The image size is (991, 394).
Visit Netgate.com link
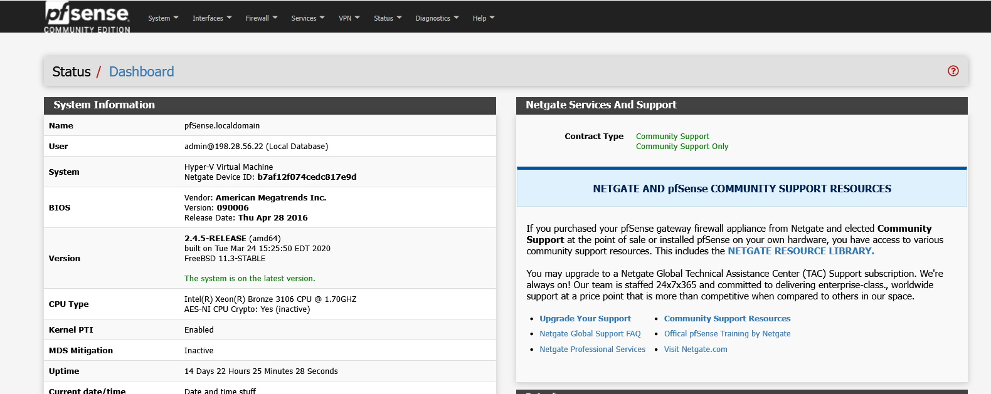click(696, 350)
